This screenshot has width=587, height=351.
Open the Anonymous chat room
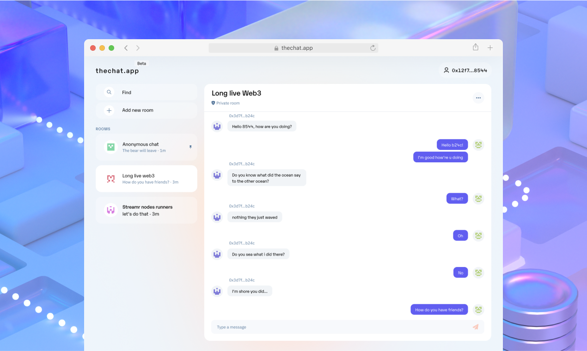[147, 147]
